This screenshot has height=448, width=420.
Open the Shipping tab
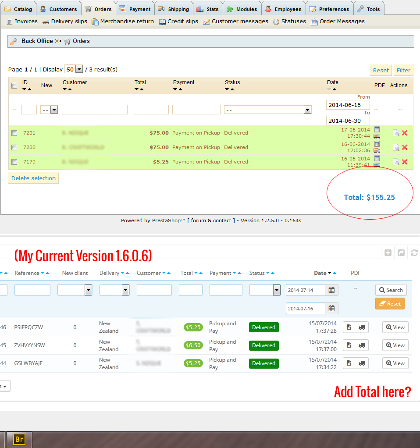pyautogui.click(x=174, y=9)
